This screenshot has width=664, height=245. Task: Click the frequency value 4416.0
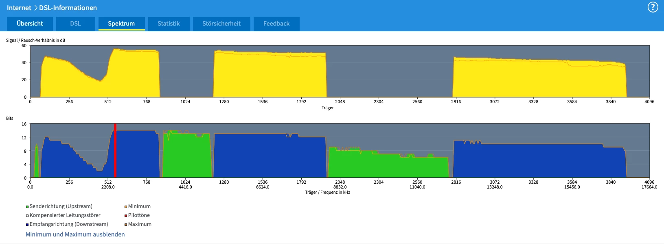point(185,187)
